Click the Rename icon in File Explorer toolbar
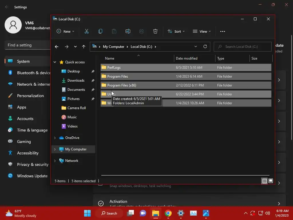This screenshot has height=220, width=293. click(x=128, y=31)
